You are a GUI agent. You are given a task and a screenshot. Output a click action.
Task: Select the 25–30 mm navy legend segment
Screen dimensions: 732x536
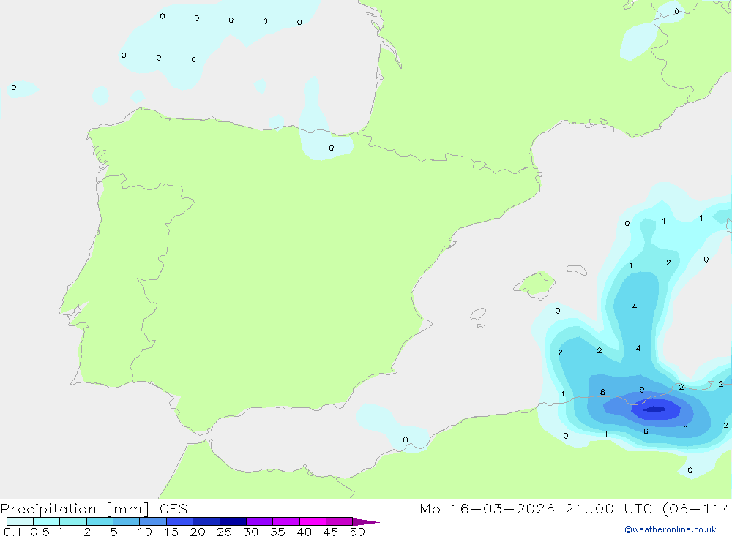click(x=233, y=521)
